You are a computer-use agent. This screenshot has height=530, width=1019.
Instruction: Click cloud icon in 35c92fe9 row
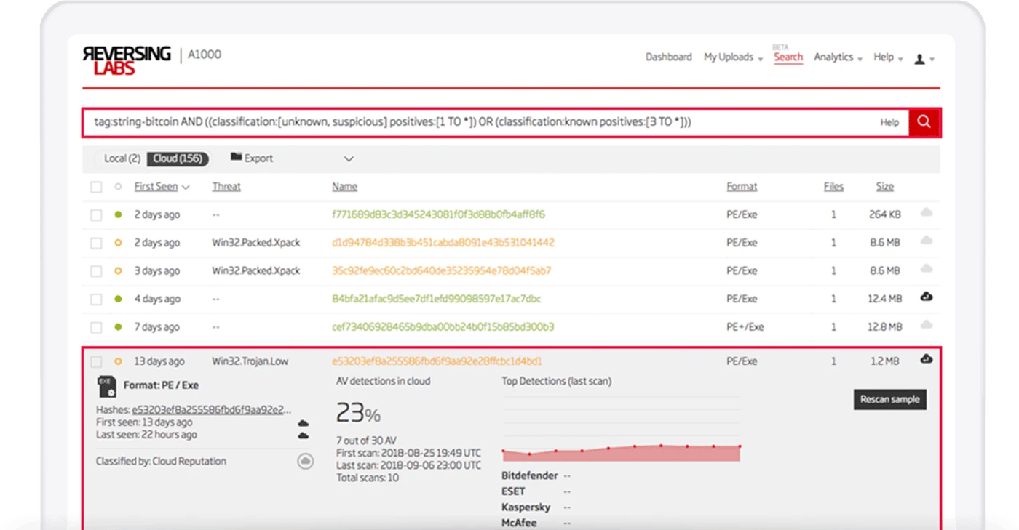pos(926,269)
